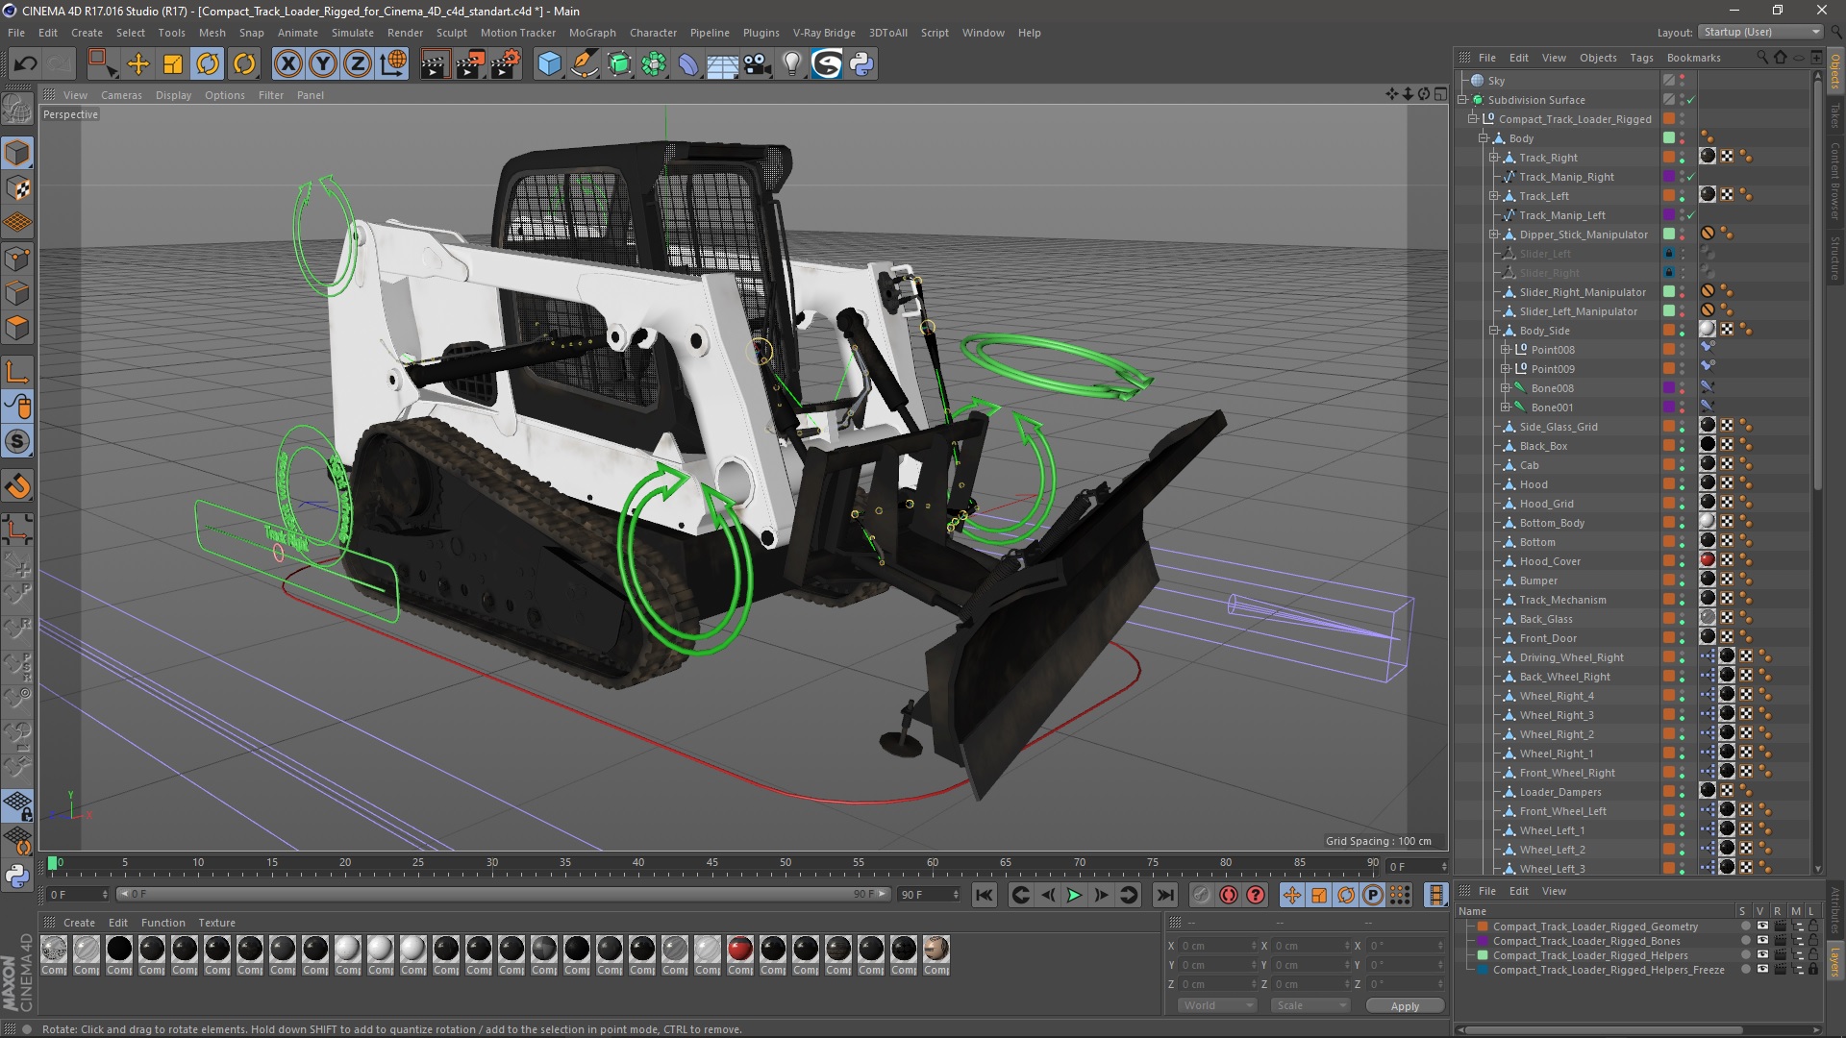Click the Play Forwards button
Viewport: 1846px width, 1038px height.
[x=1074, y=895]
